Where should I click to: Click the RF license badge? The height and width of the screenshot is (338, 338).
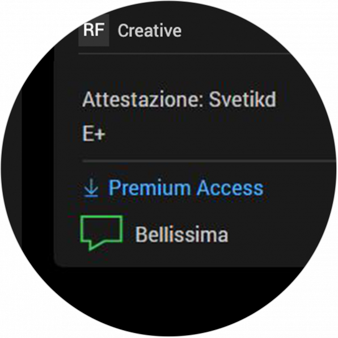[94, 30]
